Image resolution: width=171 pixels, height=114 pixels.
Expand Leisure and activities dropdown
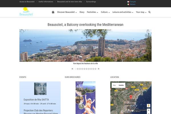pyautogui.click(x=123, y=12)
